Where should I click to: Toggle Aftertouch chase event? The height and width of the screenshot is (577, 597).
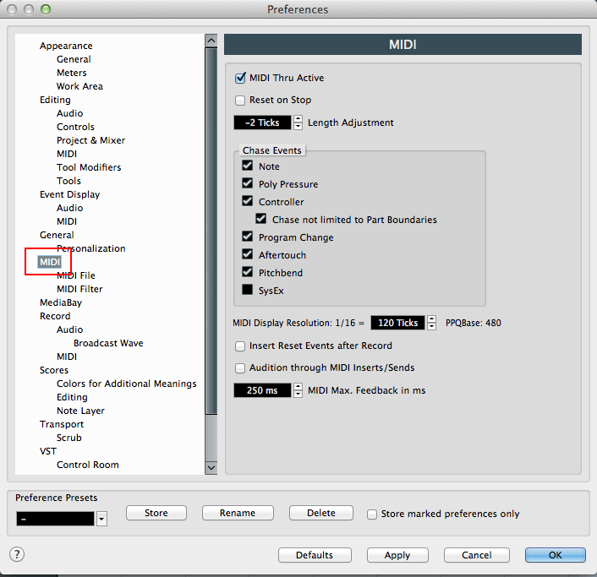point(248,254)
